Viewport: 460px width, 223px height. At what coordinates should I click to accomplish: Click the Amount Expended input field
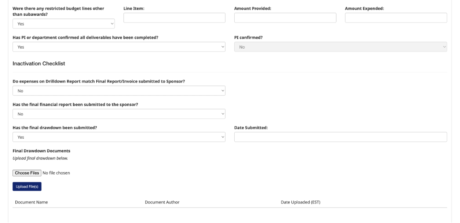[x=396, y=18]
